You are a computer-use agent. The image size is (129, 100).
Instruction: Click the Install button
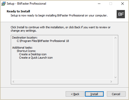(94, 94)
